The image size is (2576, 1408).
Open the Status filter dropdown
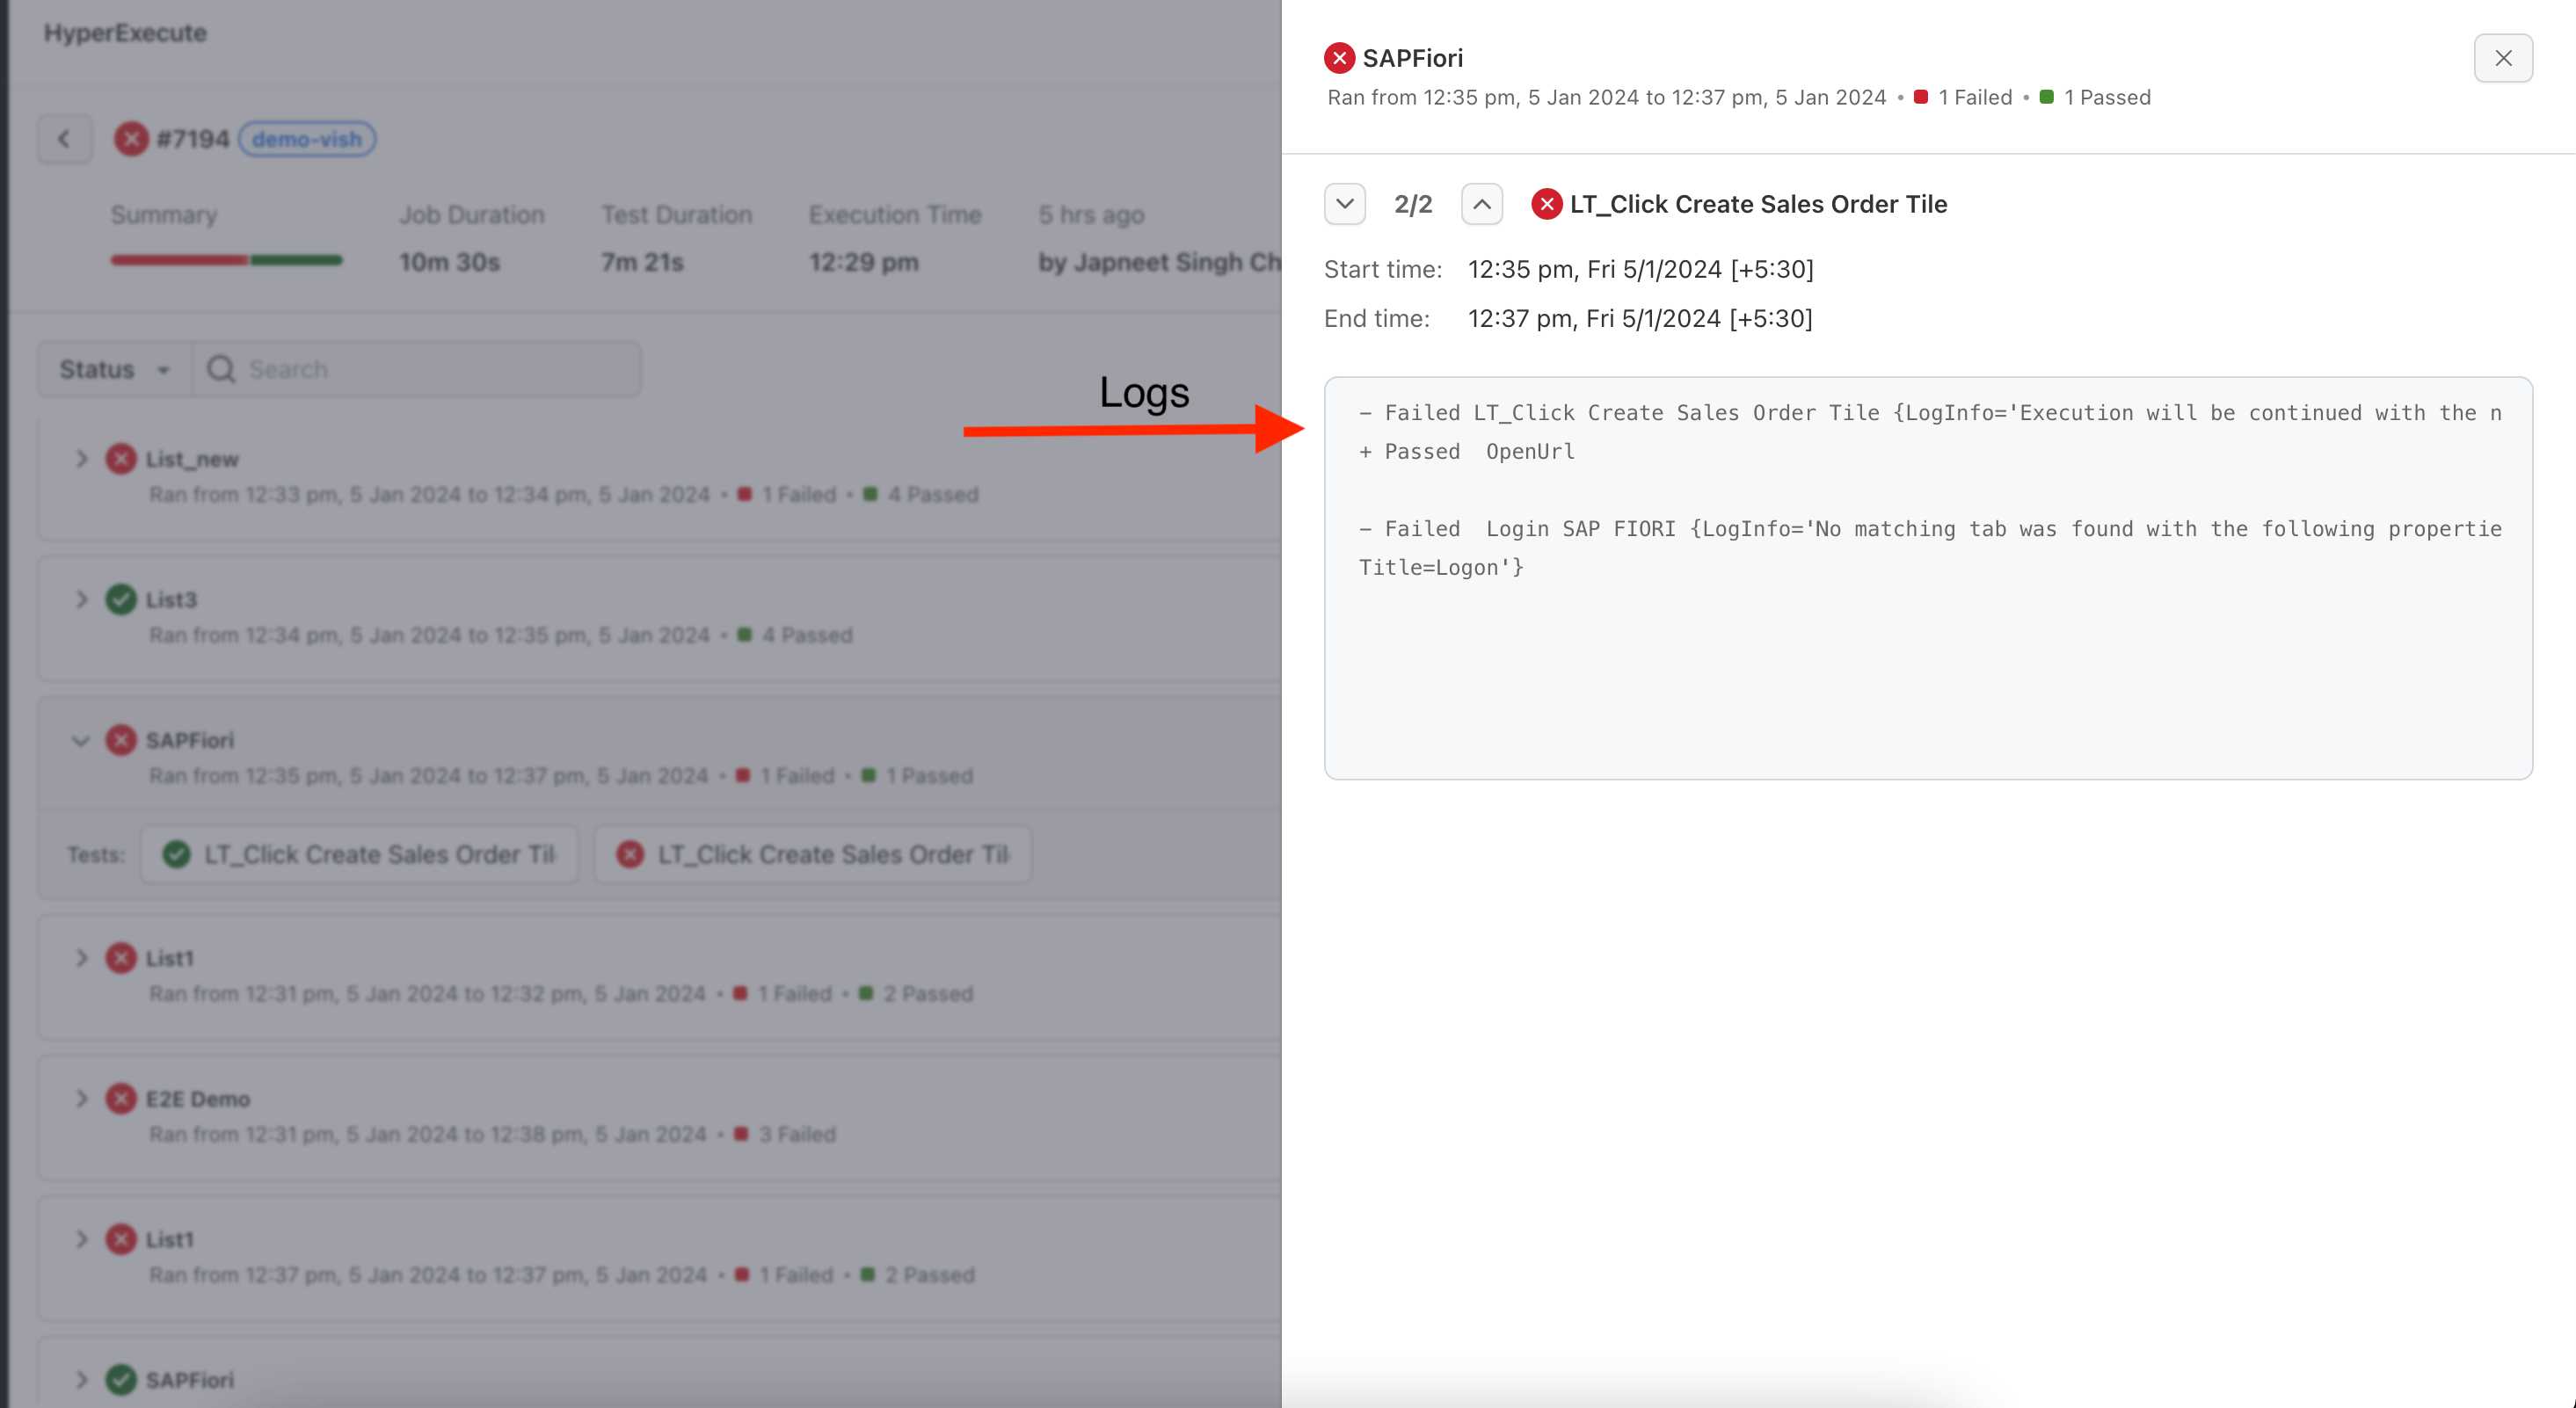pyautogui.click(x=114, y=369)
